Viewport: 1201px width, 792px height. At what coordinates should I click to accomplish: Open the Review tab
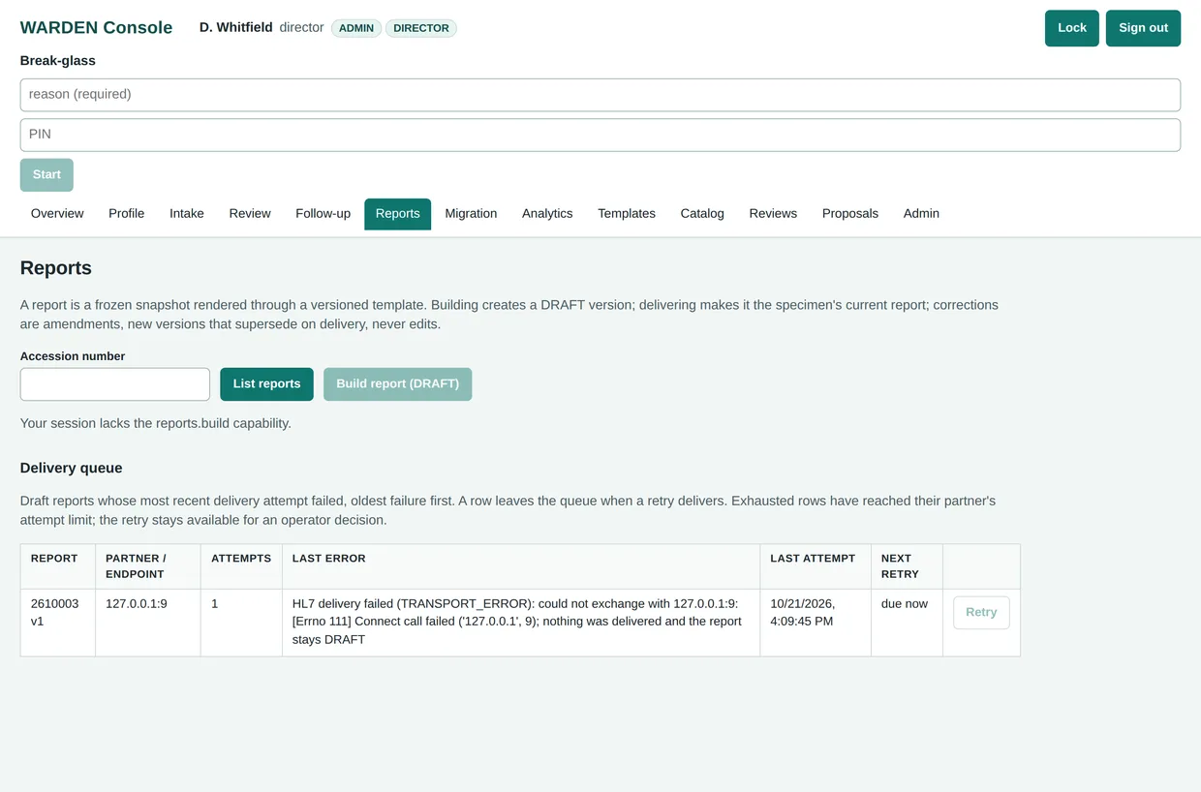[250, 214]
